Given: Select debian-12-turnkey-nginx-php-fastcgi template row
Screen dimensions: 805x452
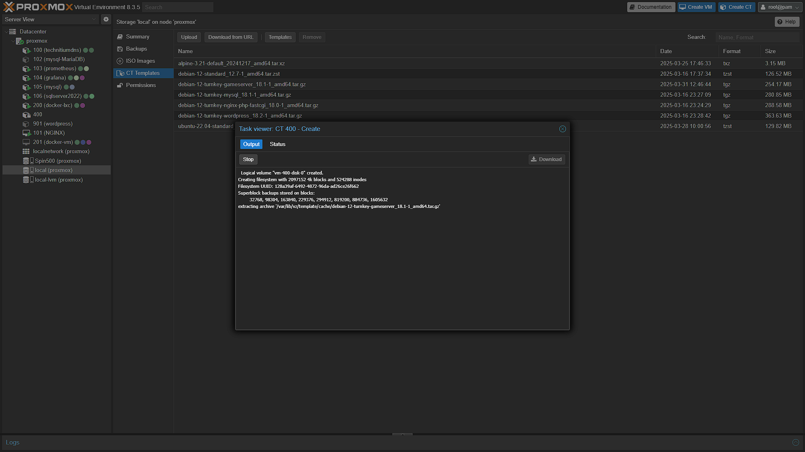Looking at the screenshot, I should point(488,105).
